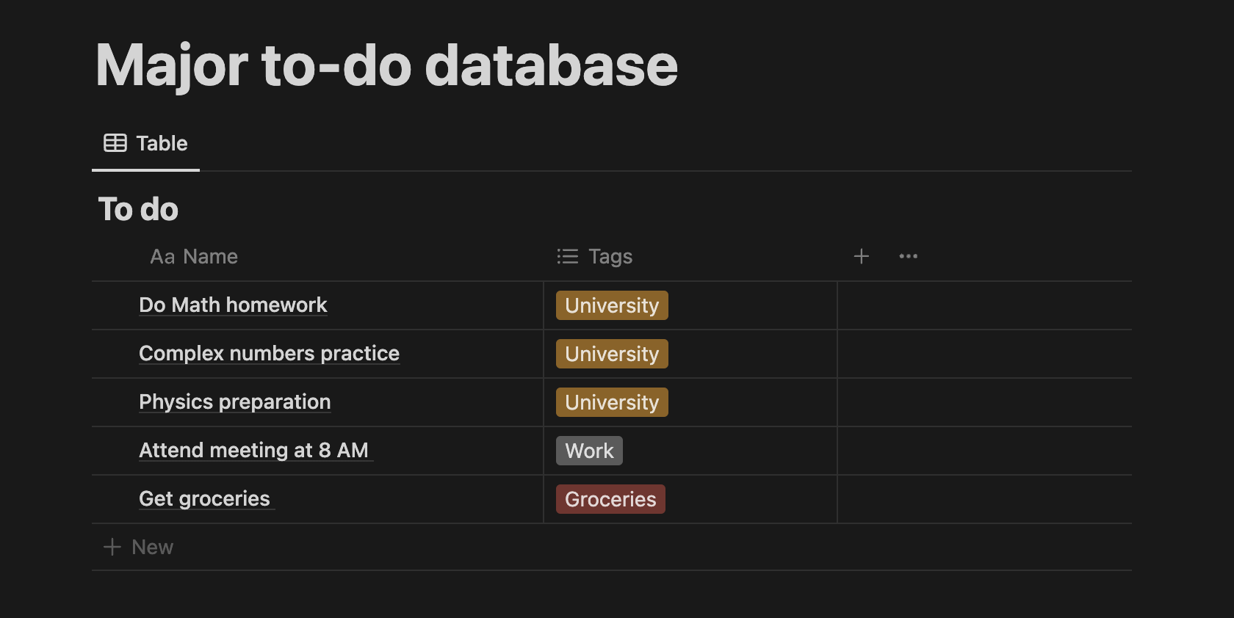The height and width of the screenshot is (618, 1234).
Task: Open the three-dots column options
Action: [x=908, y=256]
